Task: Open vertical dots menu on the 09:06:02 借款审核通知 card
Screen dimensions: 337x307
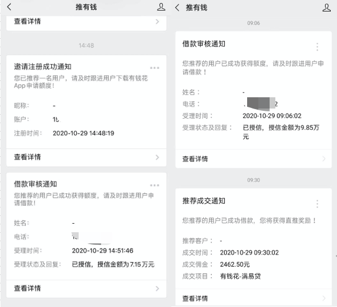Action: click(317, 47)
